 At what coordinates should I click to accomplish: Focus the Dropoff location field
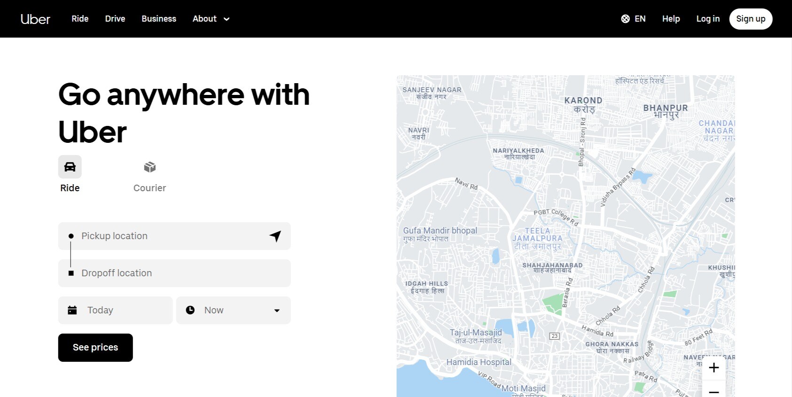pos(174,273)
